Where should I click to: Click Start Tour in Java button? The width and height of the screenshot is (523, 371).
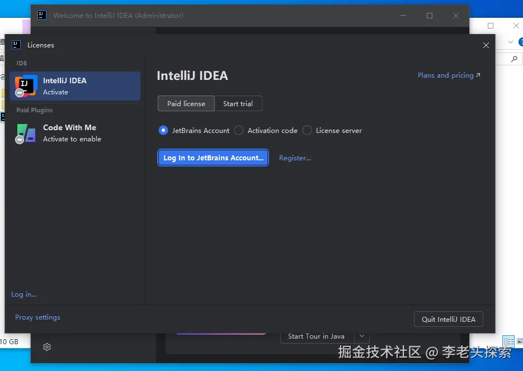tap(316, 336)
